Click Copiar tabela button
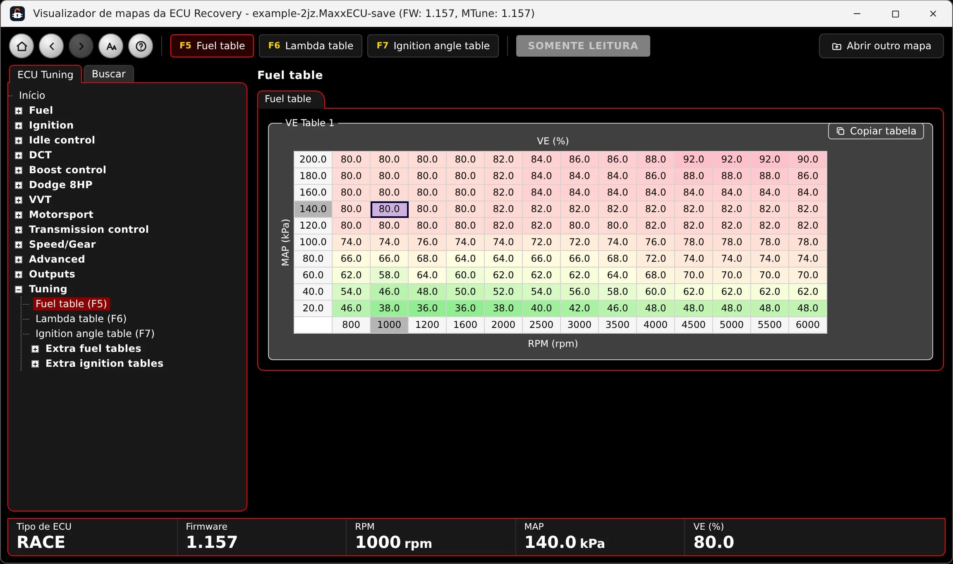 pyautogui.click(x=876, y=131)
